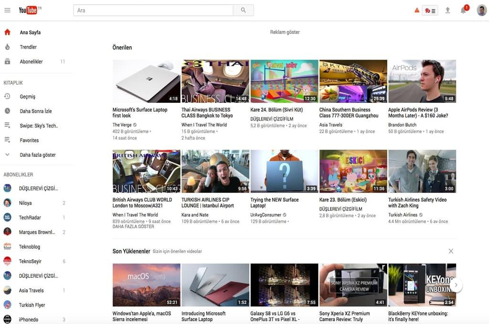Open the Marques Brownlee subscription
This screenshot has height=324, width=489.
click(36, 232)
